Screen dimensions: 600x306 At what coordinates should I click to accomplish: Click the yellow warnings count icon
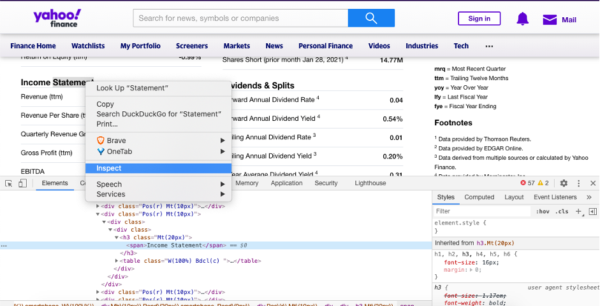click(540, 183)
